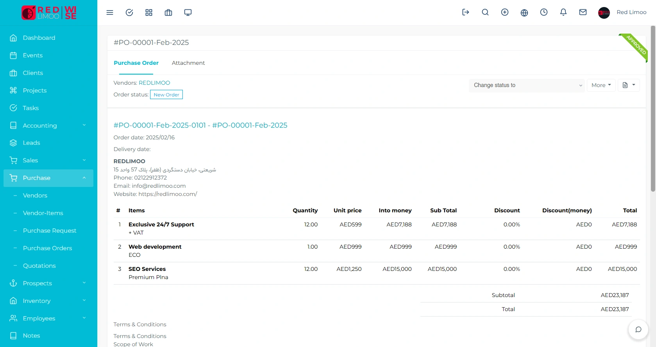Expand the Prospects menu chevron
The image size is (656, 347).
(x=84, y=283)
